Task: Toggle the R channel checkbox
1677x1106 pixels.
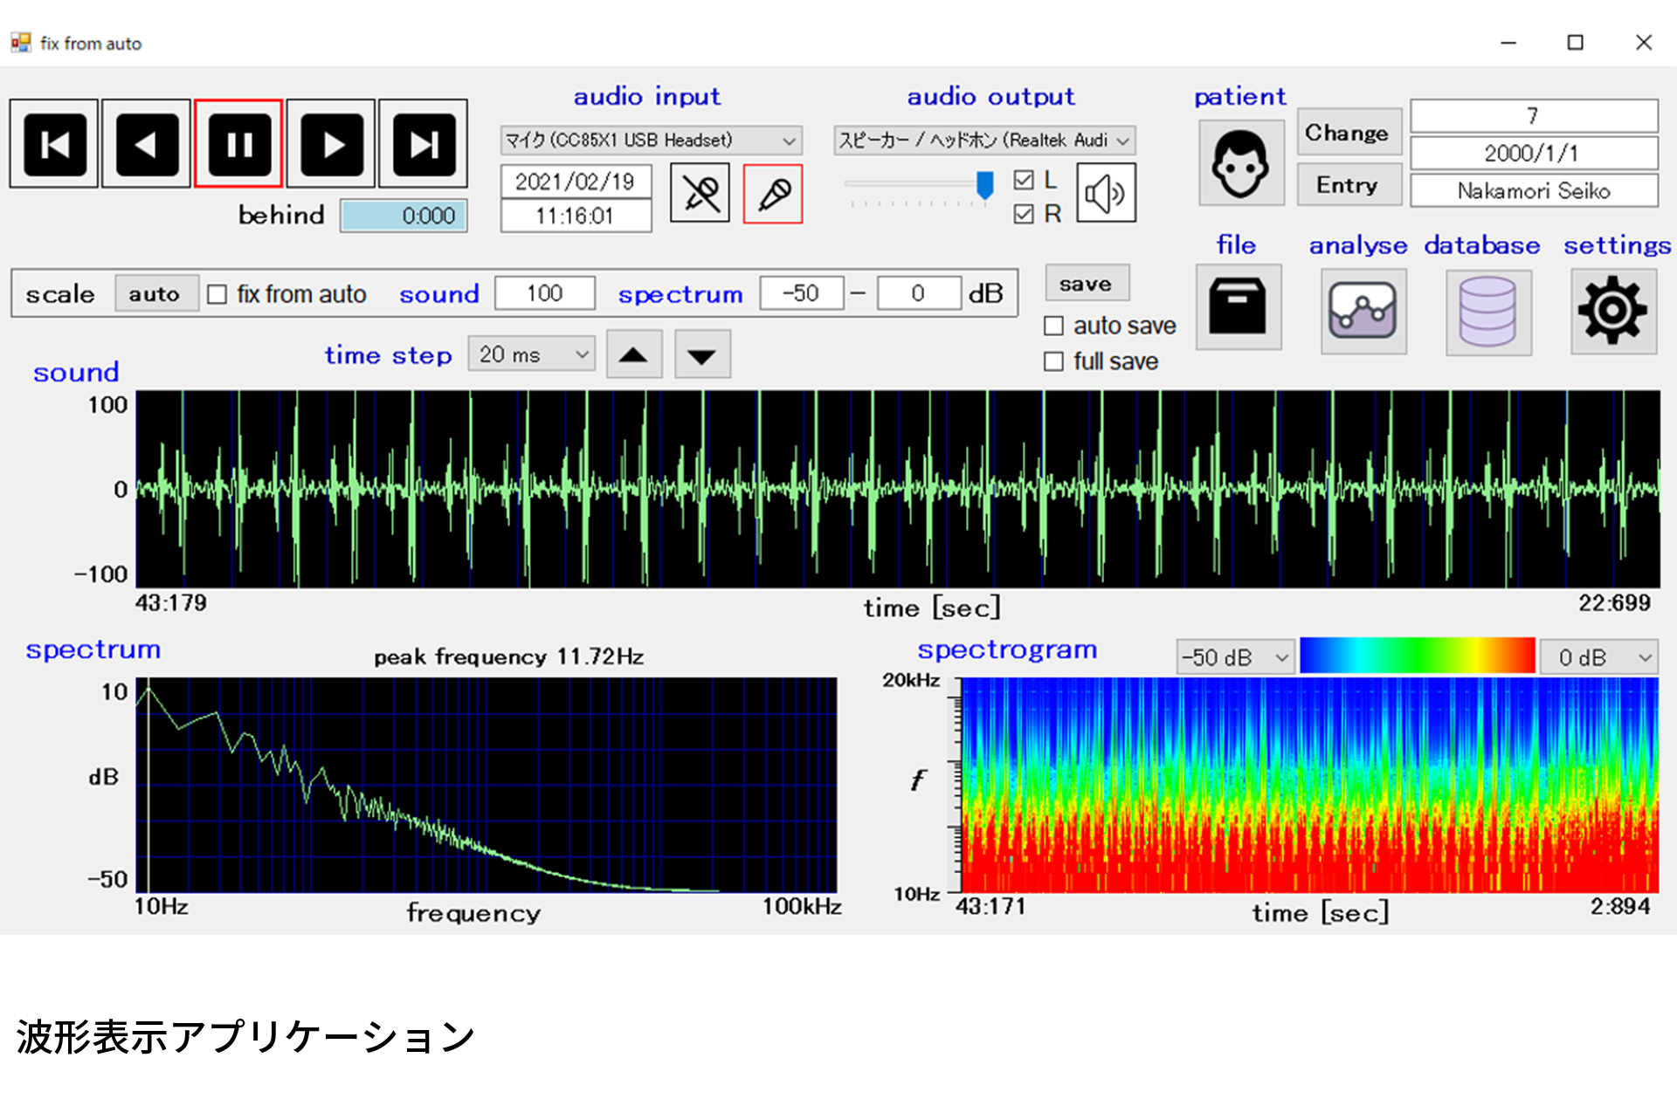Action: pos(1024,214)
